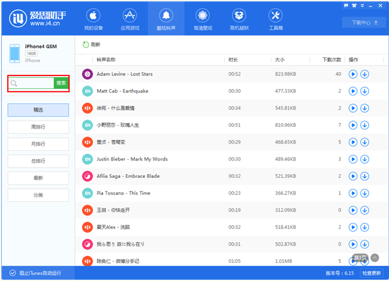Play the Adam Levine - Lost Stars ringtone
This screenshot has height=281, width=389.
pos(353,74)
